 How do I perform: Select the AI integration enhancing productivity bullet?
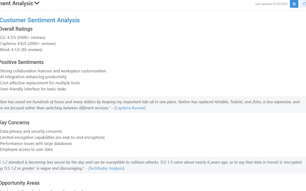point(33,77)
